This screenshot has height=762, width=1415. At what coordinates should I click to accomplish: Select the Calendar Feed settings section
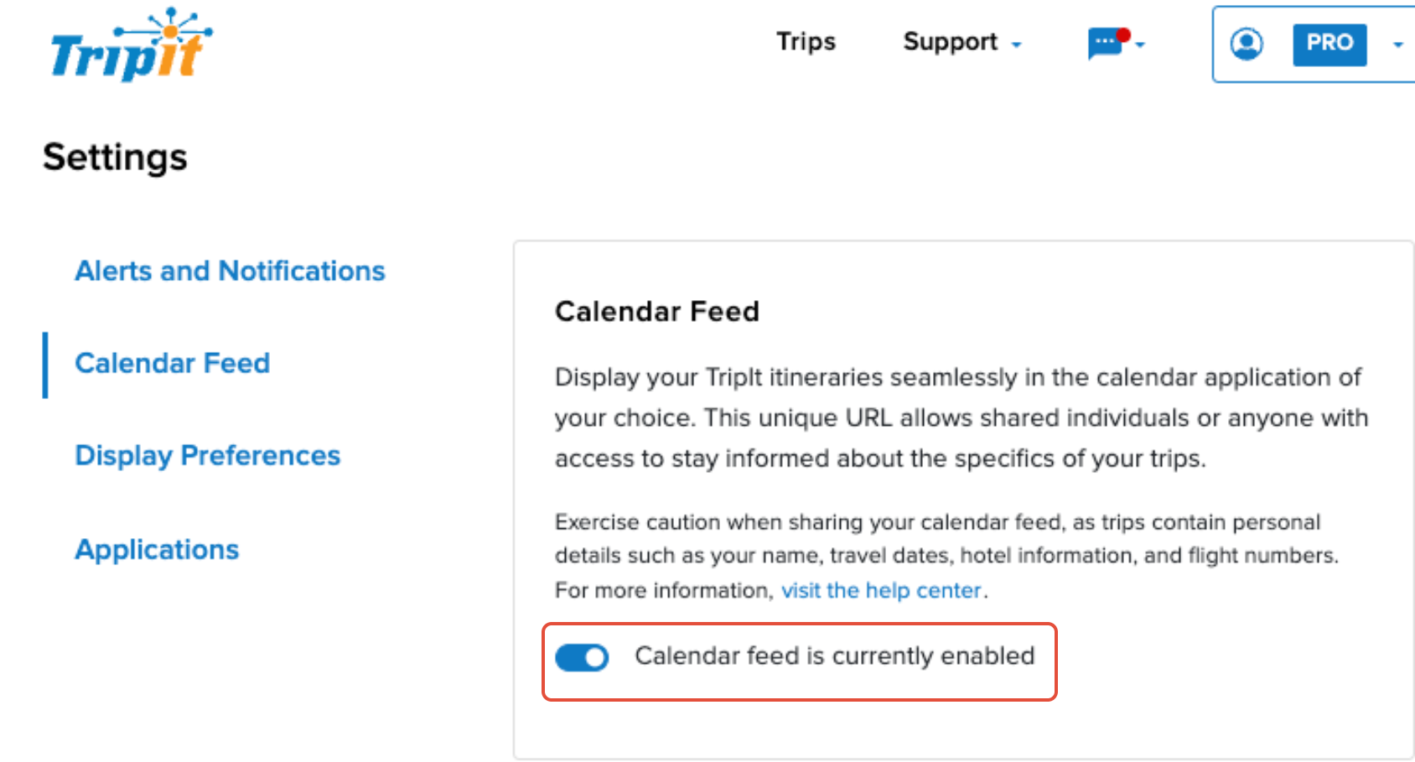[x=172, y=363]
